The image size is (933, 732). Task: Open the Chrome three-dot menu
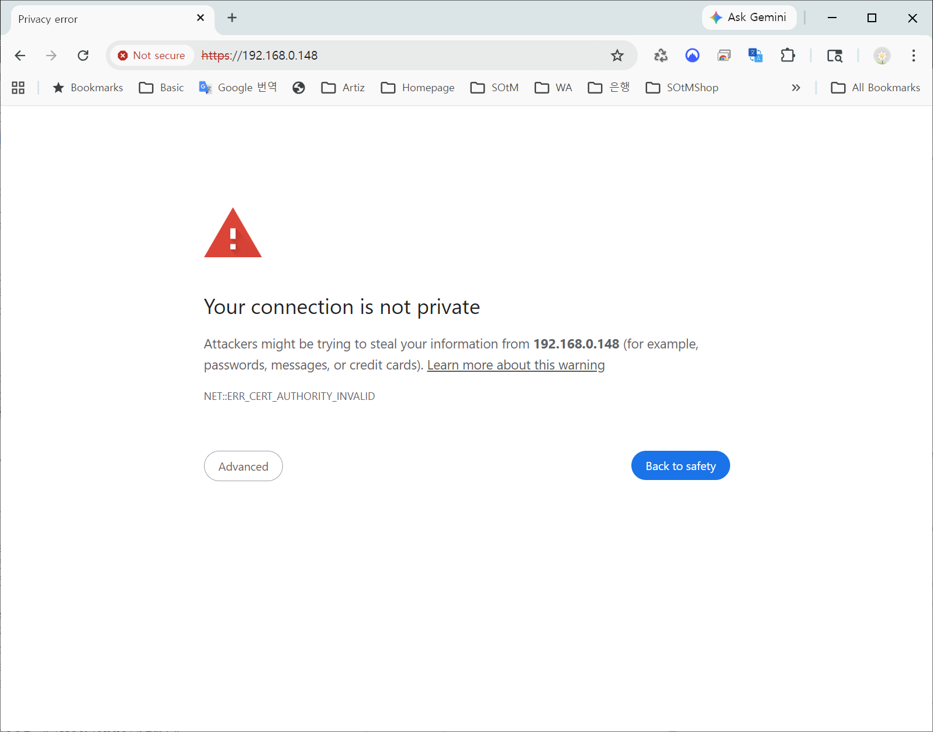tap(913, 56)
